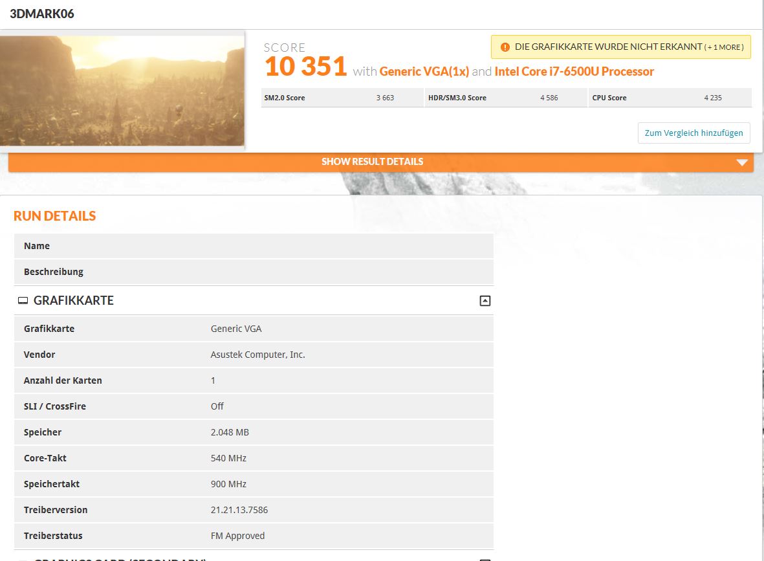Collapse the GRAFIKKARTE section toggle icon
Image resolution: width=764 pixels, height=561 pixels.
point(485,301)
